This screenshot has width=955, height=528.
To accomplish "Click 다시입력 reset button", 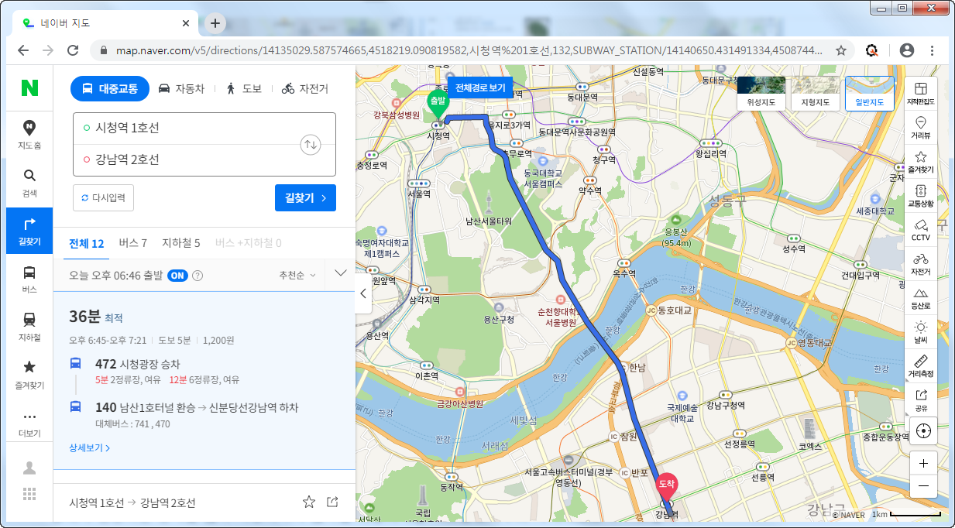I will click(104, 197).
